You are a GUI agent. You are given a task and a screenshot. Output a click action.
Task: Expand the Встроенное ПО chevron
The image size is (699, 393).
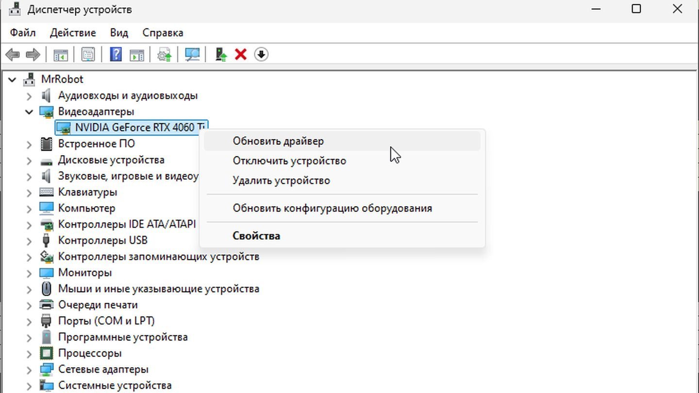click(x=29, y=144)
